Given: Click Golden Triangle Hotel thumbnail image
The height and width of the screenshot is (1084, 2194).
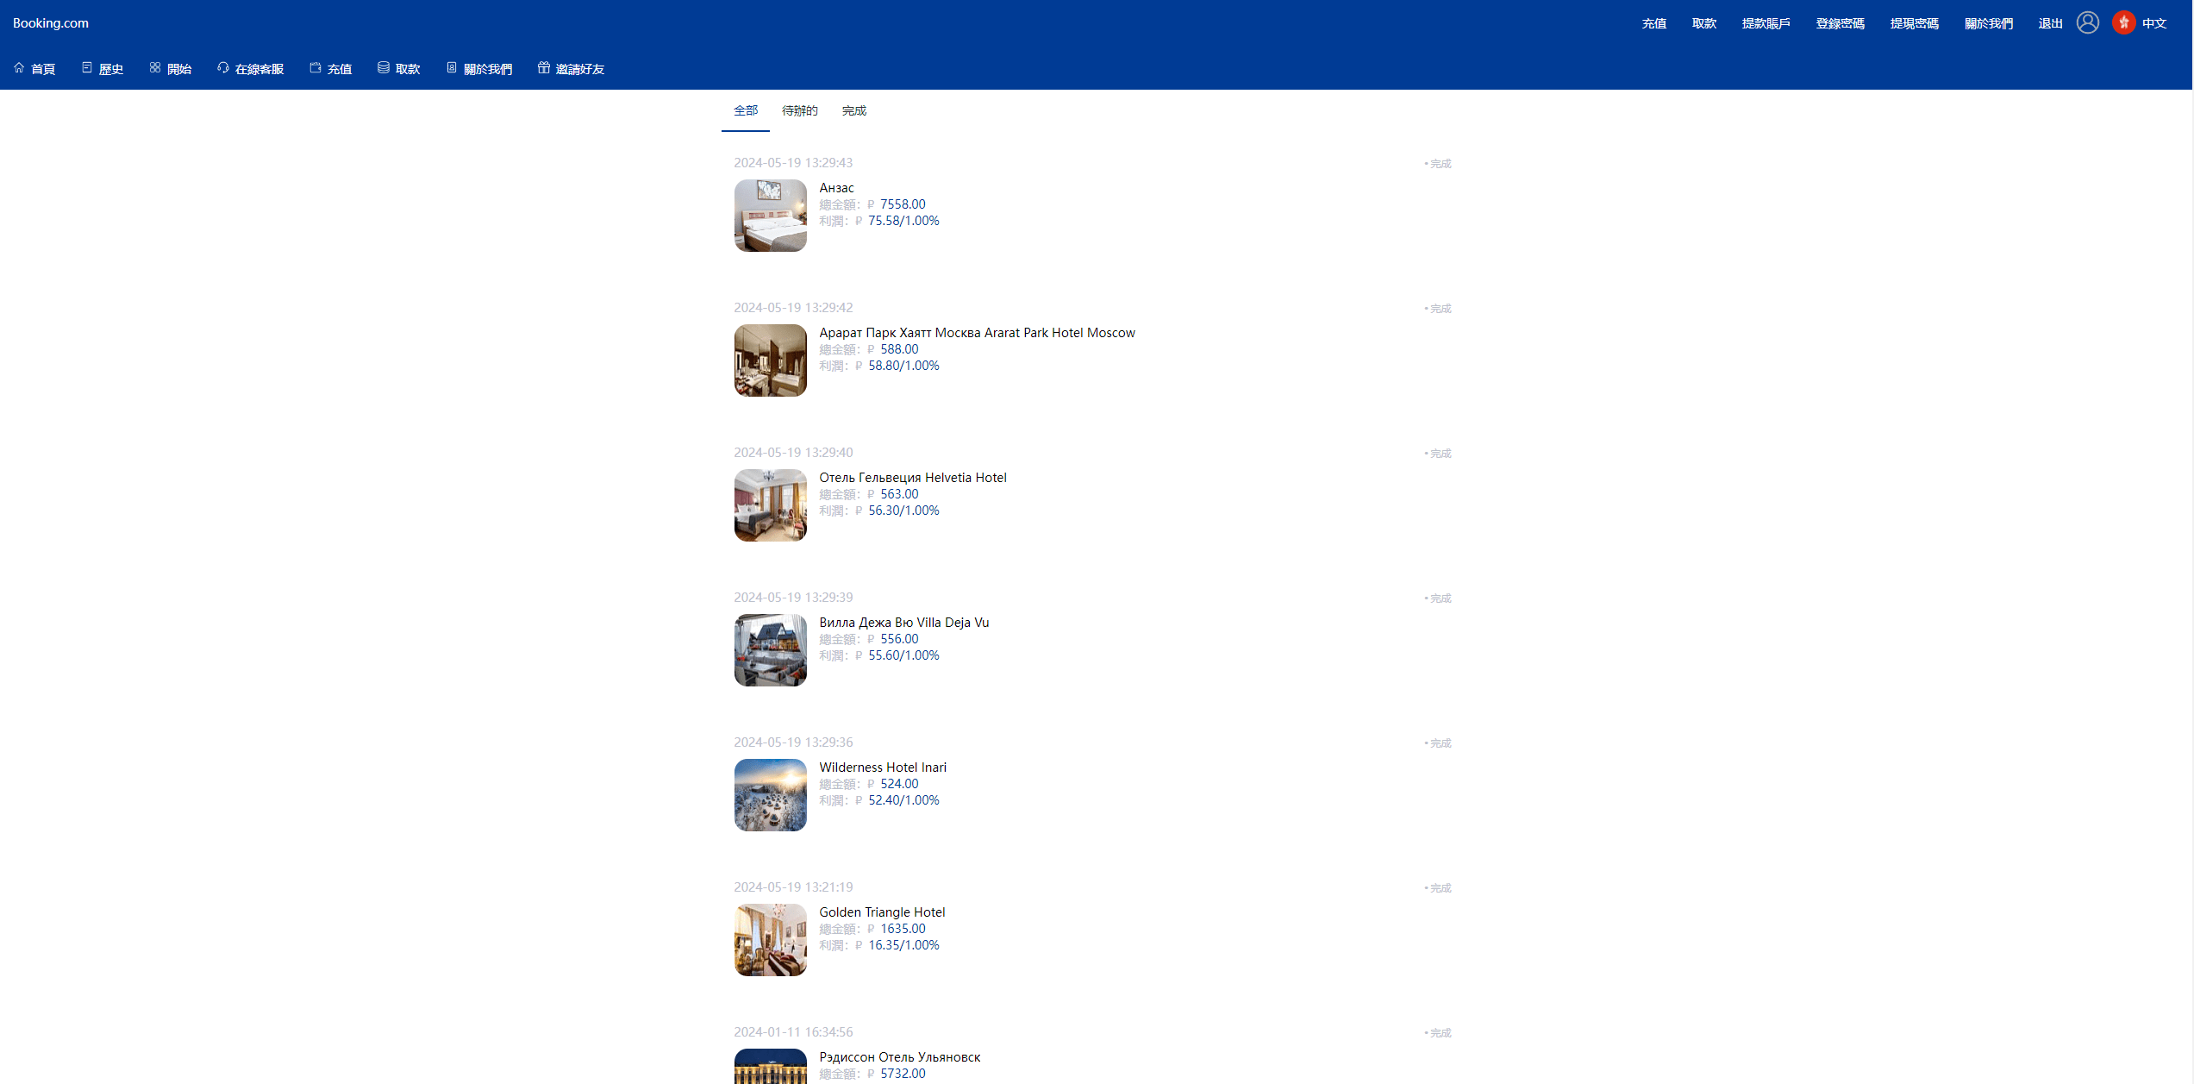Looking at the screenshot, I should click(x=771, y=938).
